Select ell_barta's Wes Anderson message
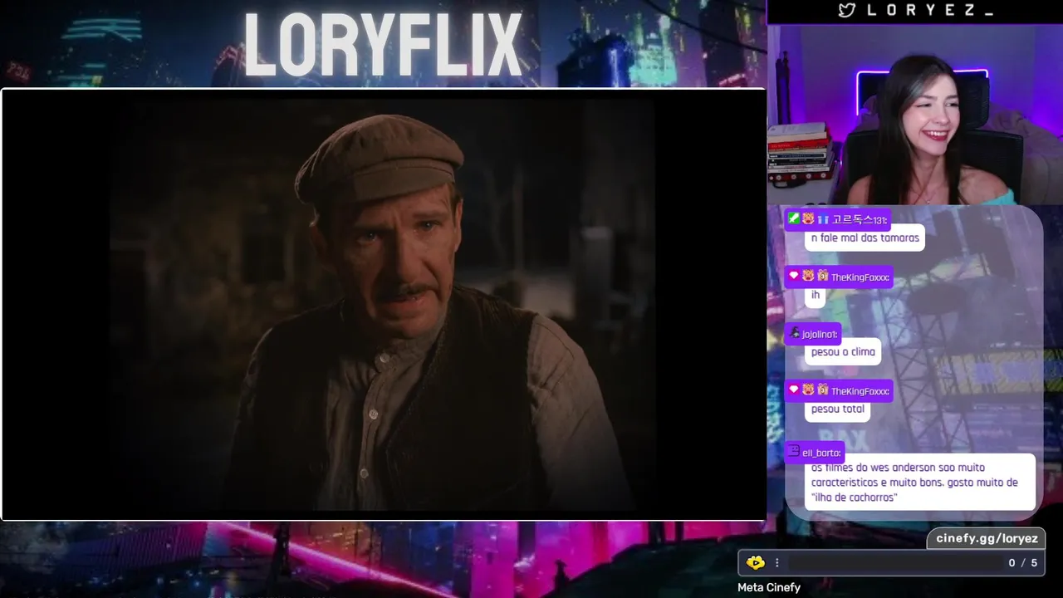The width and height of the screenshot is (1063, 598). (x=920, y=483)
